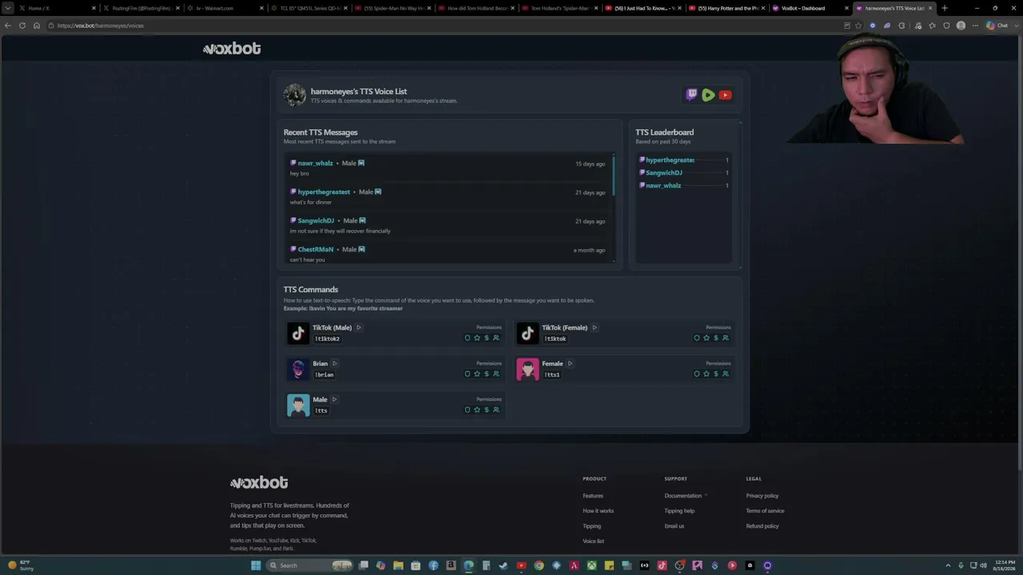Open nawr_whalz in Recent TTS Messages
1023x575 pixels.
(x=315, y=163)
